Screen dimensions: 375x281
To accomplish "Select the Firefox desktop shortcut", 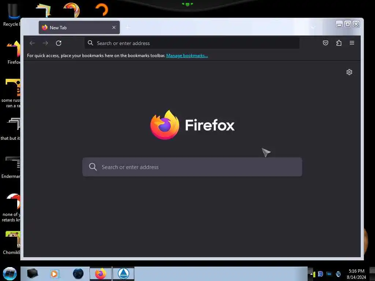I will 14,52.
